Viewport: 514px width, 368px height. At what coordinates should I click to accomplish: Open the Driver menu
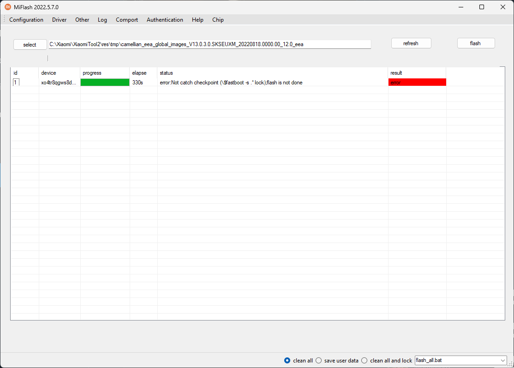[x=60, y=20]
